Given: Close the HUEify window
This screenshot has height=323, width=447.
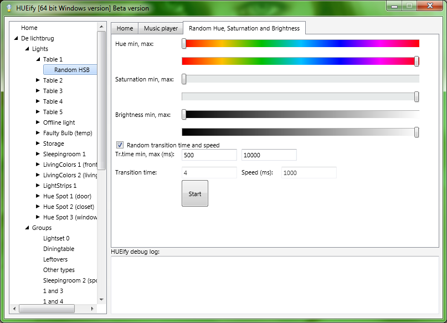Looking at the screenshot, I should [x=430, y=6].
